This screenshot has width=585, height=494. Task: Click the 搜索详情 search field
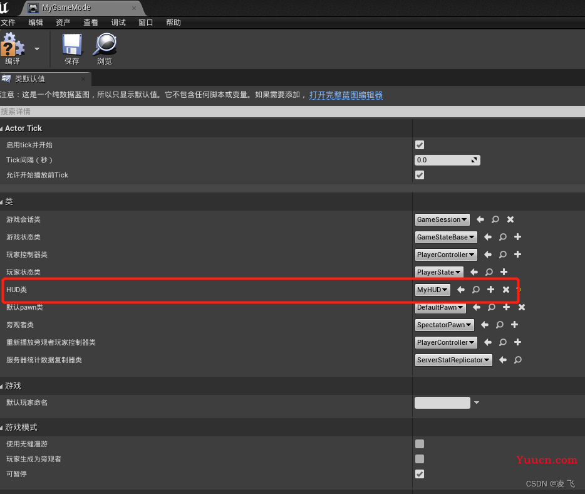pyautogui.click(x=292, y=111)
